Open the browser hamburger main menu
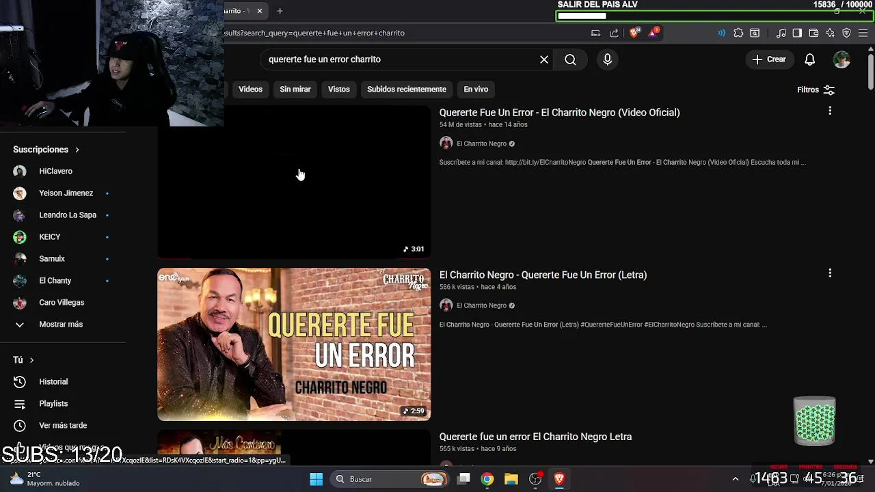Viewport: 875px width, 492px height. 863,33
